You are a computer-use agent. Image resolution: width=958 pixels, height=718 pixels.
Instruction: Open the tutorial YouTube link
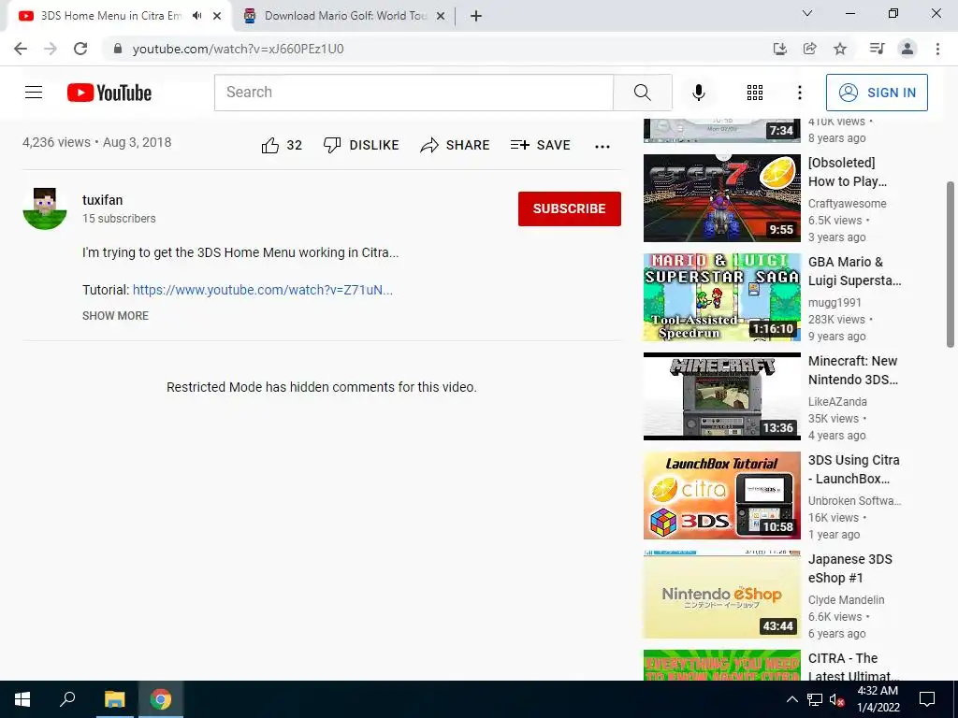click(263, 290)
